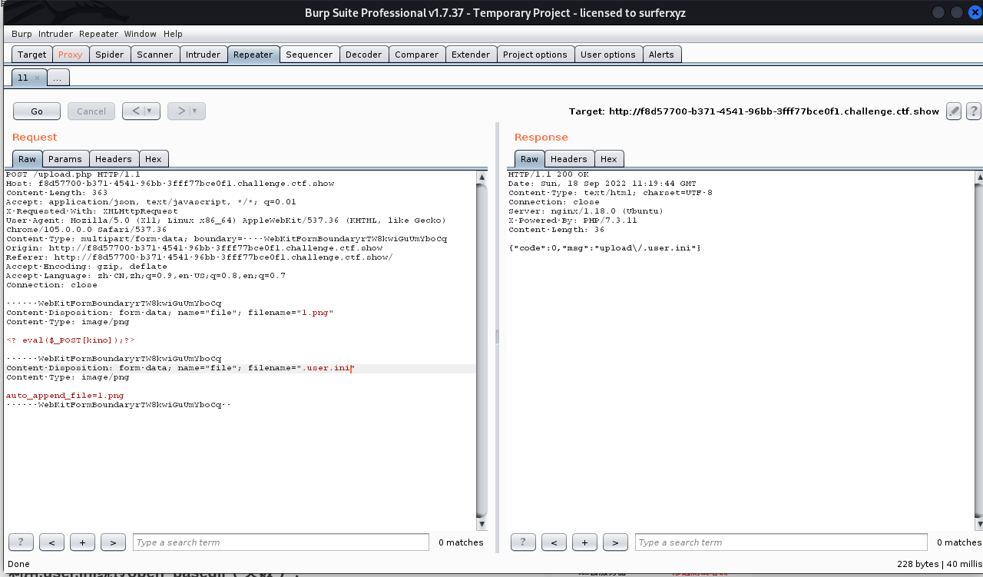The height and width of the screenshot is (577, 983).
Task: Select request Hex view tab
Action: click(x=154, y=159)
